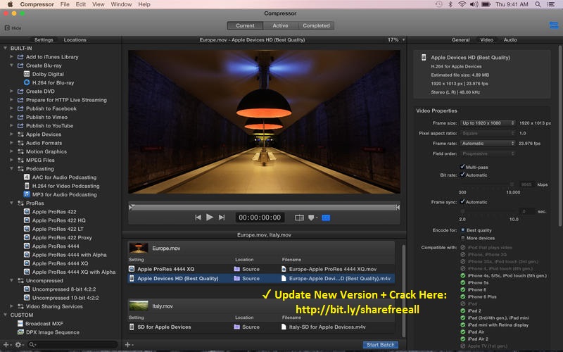Image resolution: width=563 pixels, height=352 pixels.
Task: Select Apple Devices HD (Best Quality) output row
Action: point(261,278)
